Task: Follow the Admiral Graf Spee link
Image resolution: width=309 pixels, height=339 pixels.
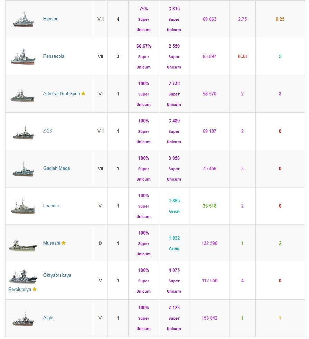Action: 61,94
